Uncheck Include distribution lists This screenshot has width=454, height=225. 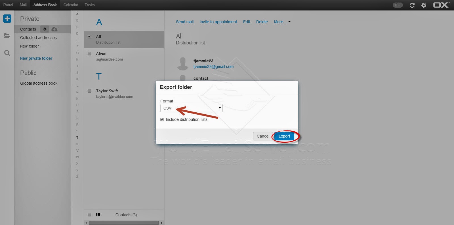point(162,119)
